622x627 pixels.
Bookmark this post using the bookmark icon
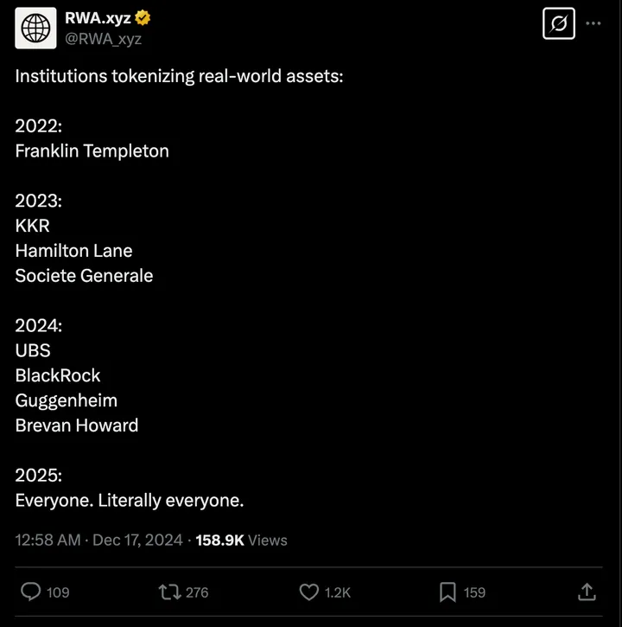coord(447,592)
